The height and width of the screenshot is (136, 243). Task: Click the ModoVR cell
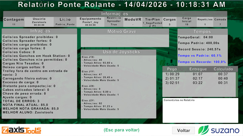tap(133, 22)
